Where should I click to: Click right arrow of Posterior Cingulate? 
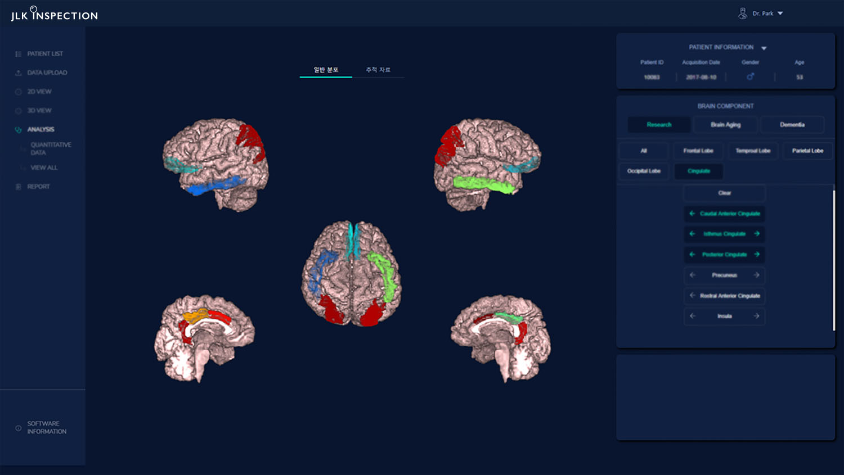[757, 255]
